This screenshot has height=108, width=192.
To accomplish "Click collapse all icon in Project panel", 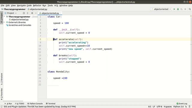I will tap(28, 13).
